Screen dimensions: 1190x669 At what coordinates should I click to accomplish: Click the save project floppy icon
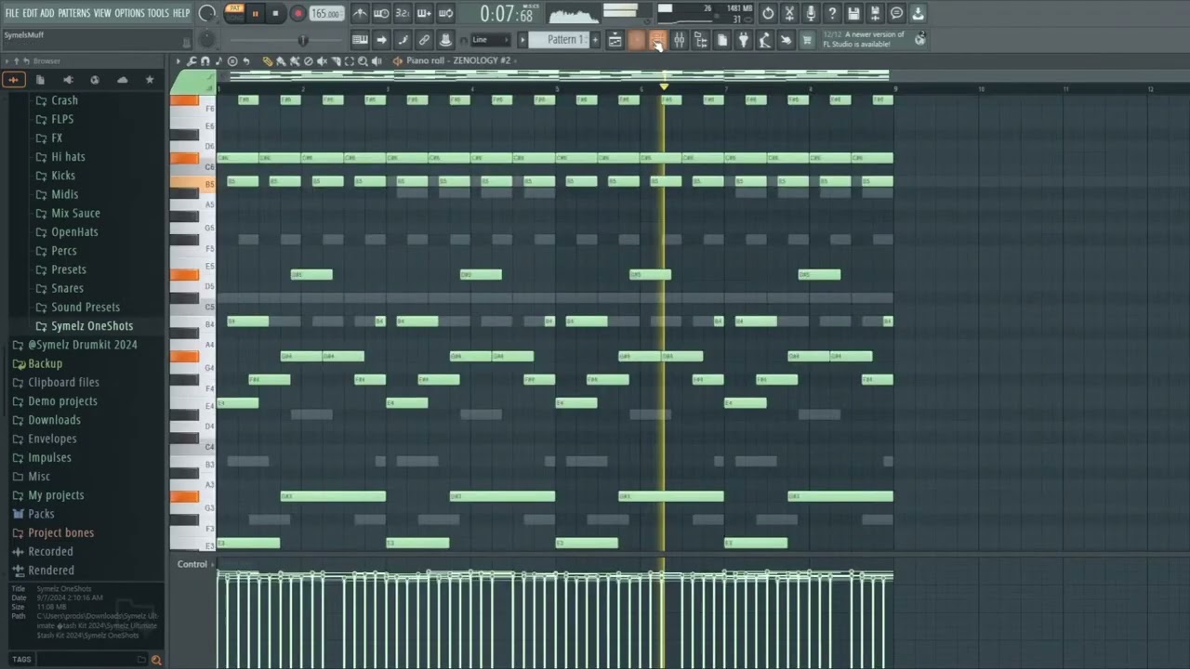853,13
